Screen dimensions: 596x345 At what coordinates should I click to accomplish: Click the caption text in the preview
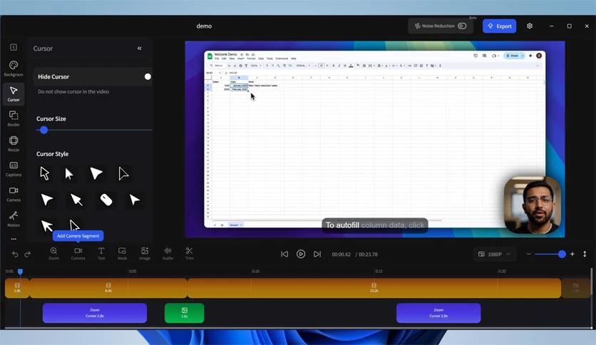point(375,225)
